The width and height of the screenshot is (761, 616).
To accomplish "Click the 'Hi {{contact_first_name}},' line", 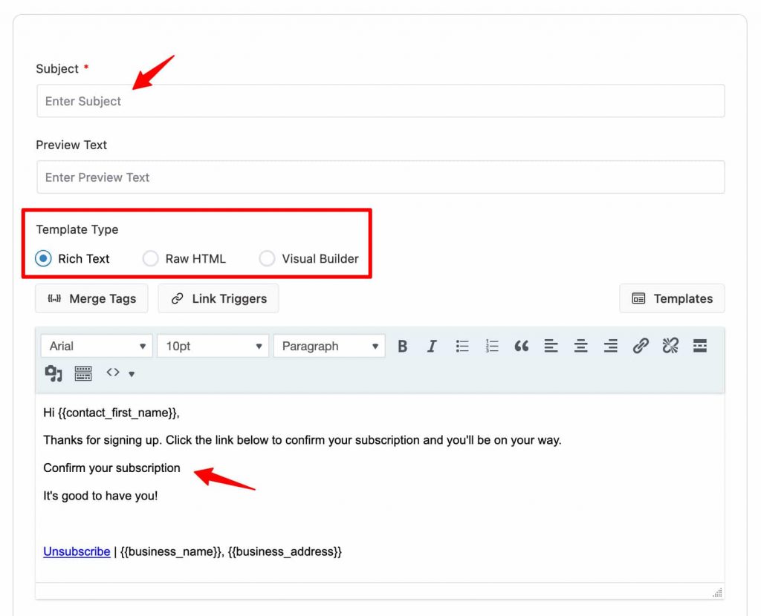I will click(x=111, y=413).
